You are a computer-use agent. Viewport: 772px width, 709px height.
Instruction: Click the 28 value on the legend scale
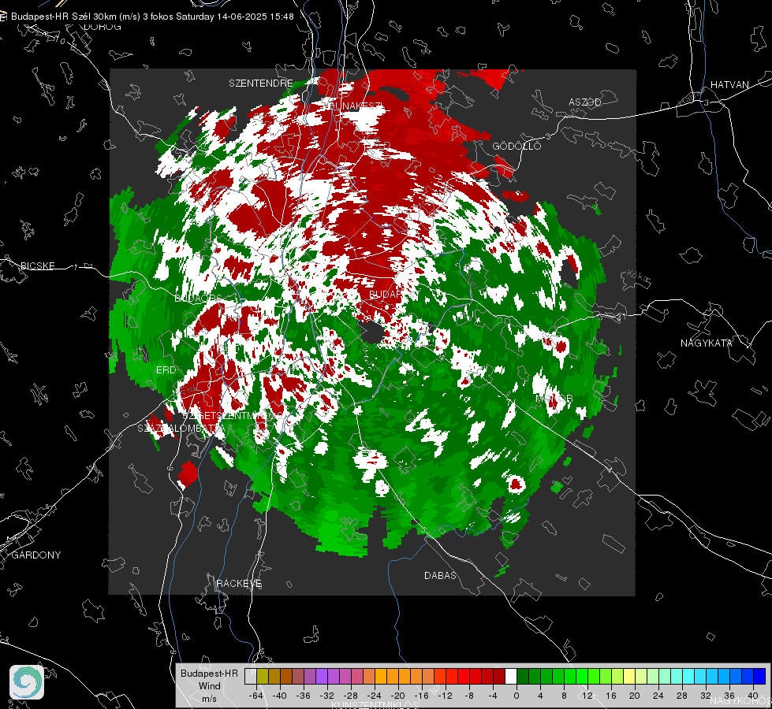click(682, 696)
